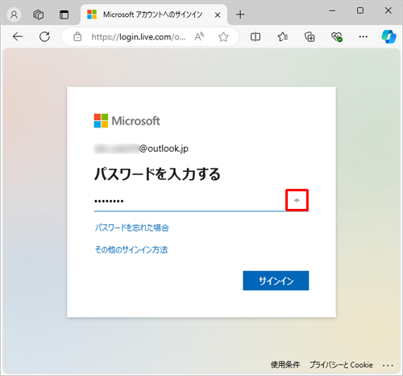Open split screen view
Image resolution: width=403 pixels, height=376 pixels.
256,36
